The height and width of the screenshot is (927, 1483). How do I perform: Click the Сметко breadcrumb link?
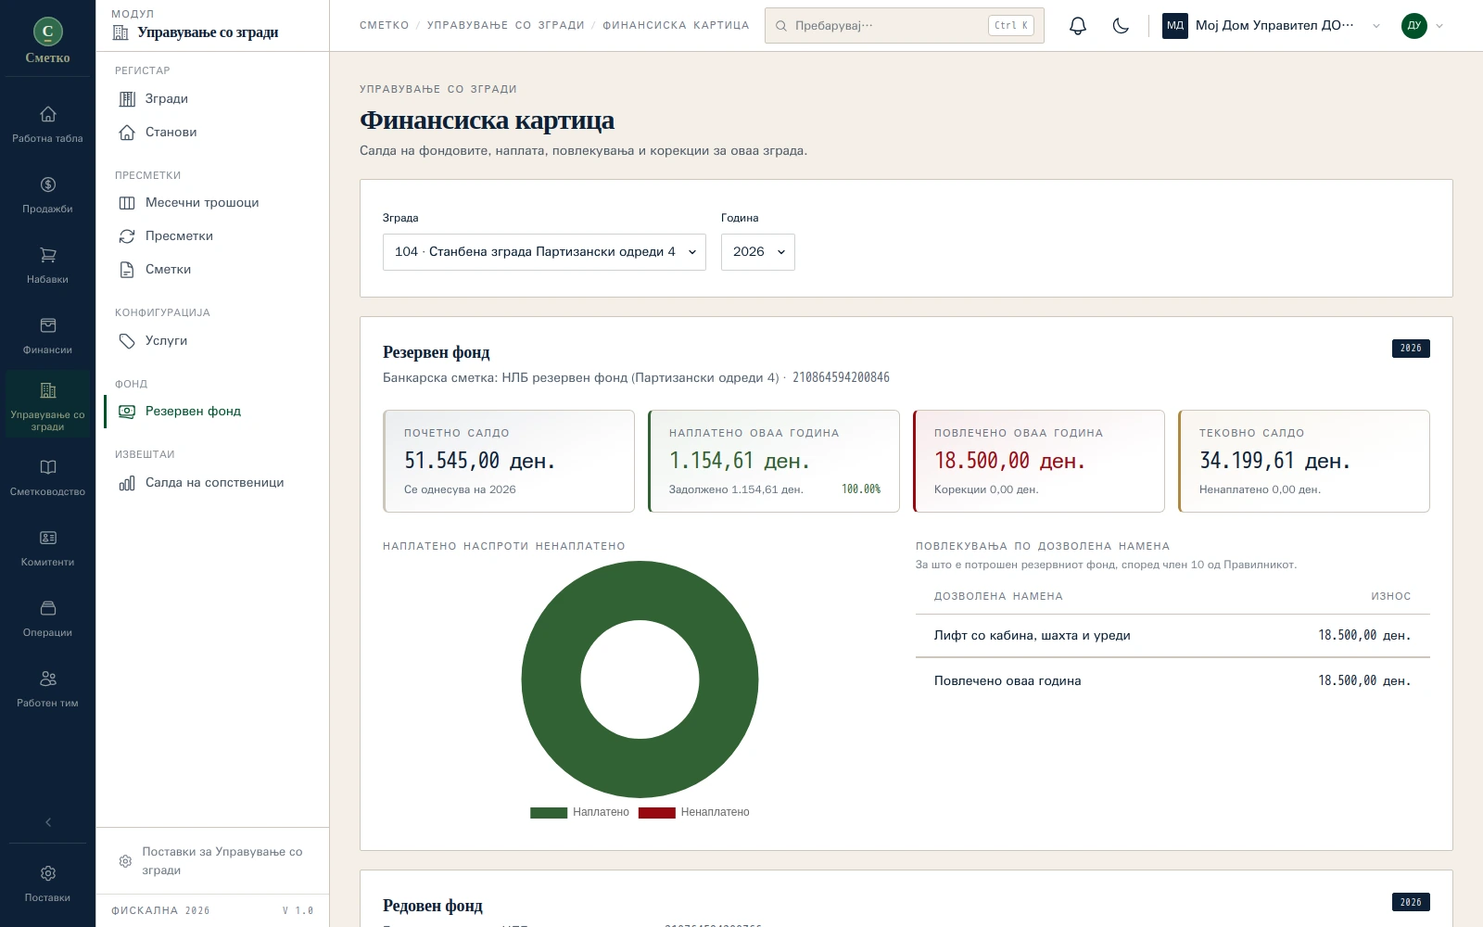coord(384,26)
